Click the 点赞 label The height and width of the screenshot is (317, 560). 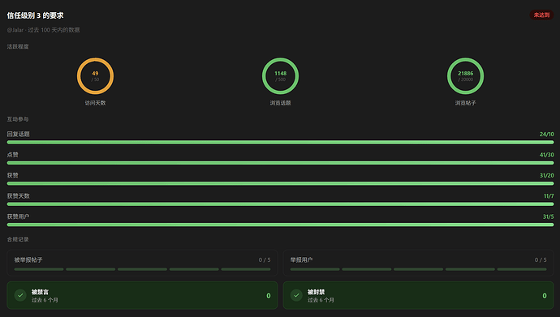tap(12, 155)
